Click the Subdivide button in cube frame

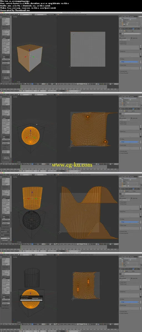tap(6, 44)
